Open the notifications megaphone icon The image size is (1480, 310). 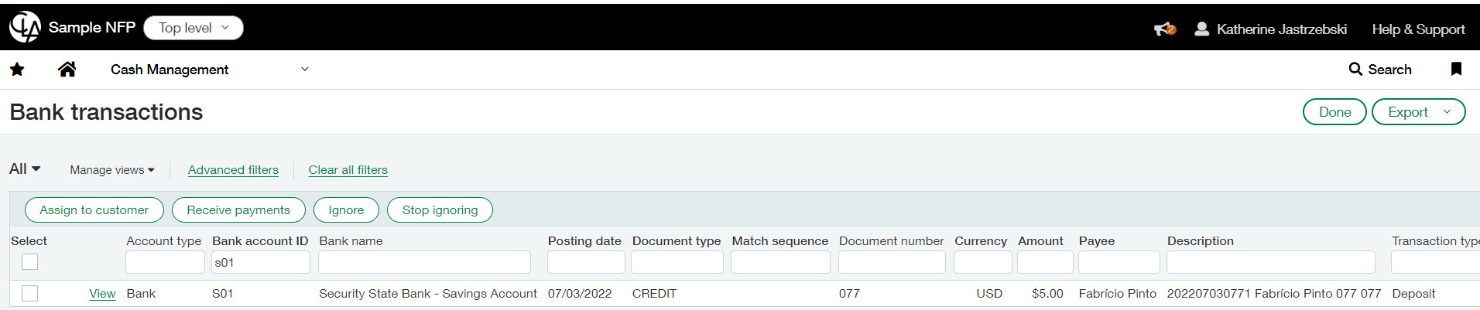[x=1164, y=29]
